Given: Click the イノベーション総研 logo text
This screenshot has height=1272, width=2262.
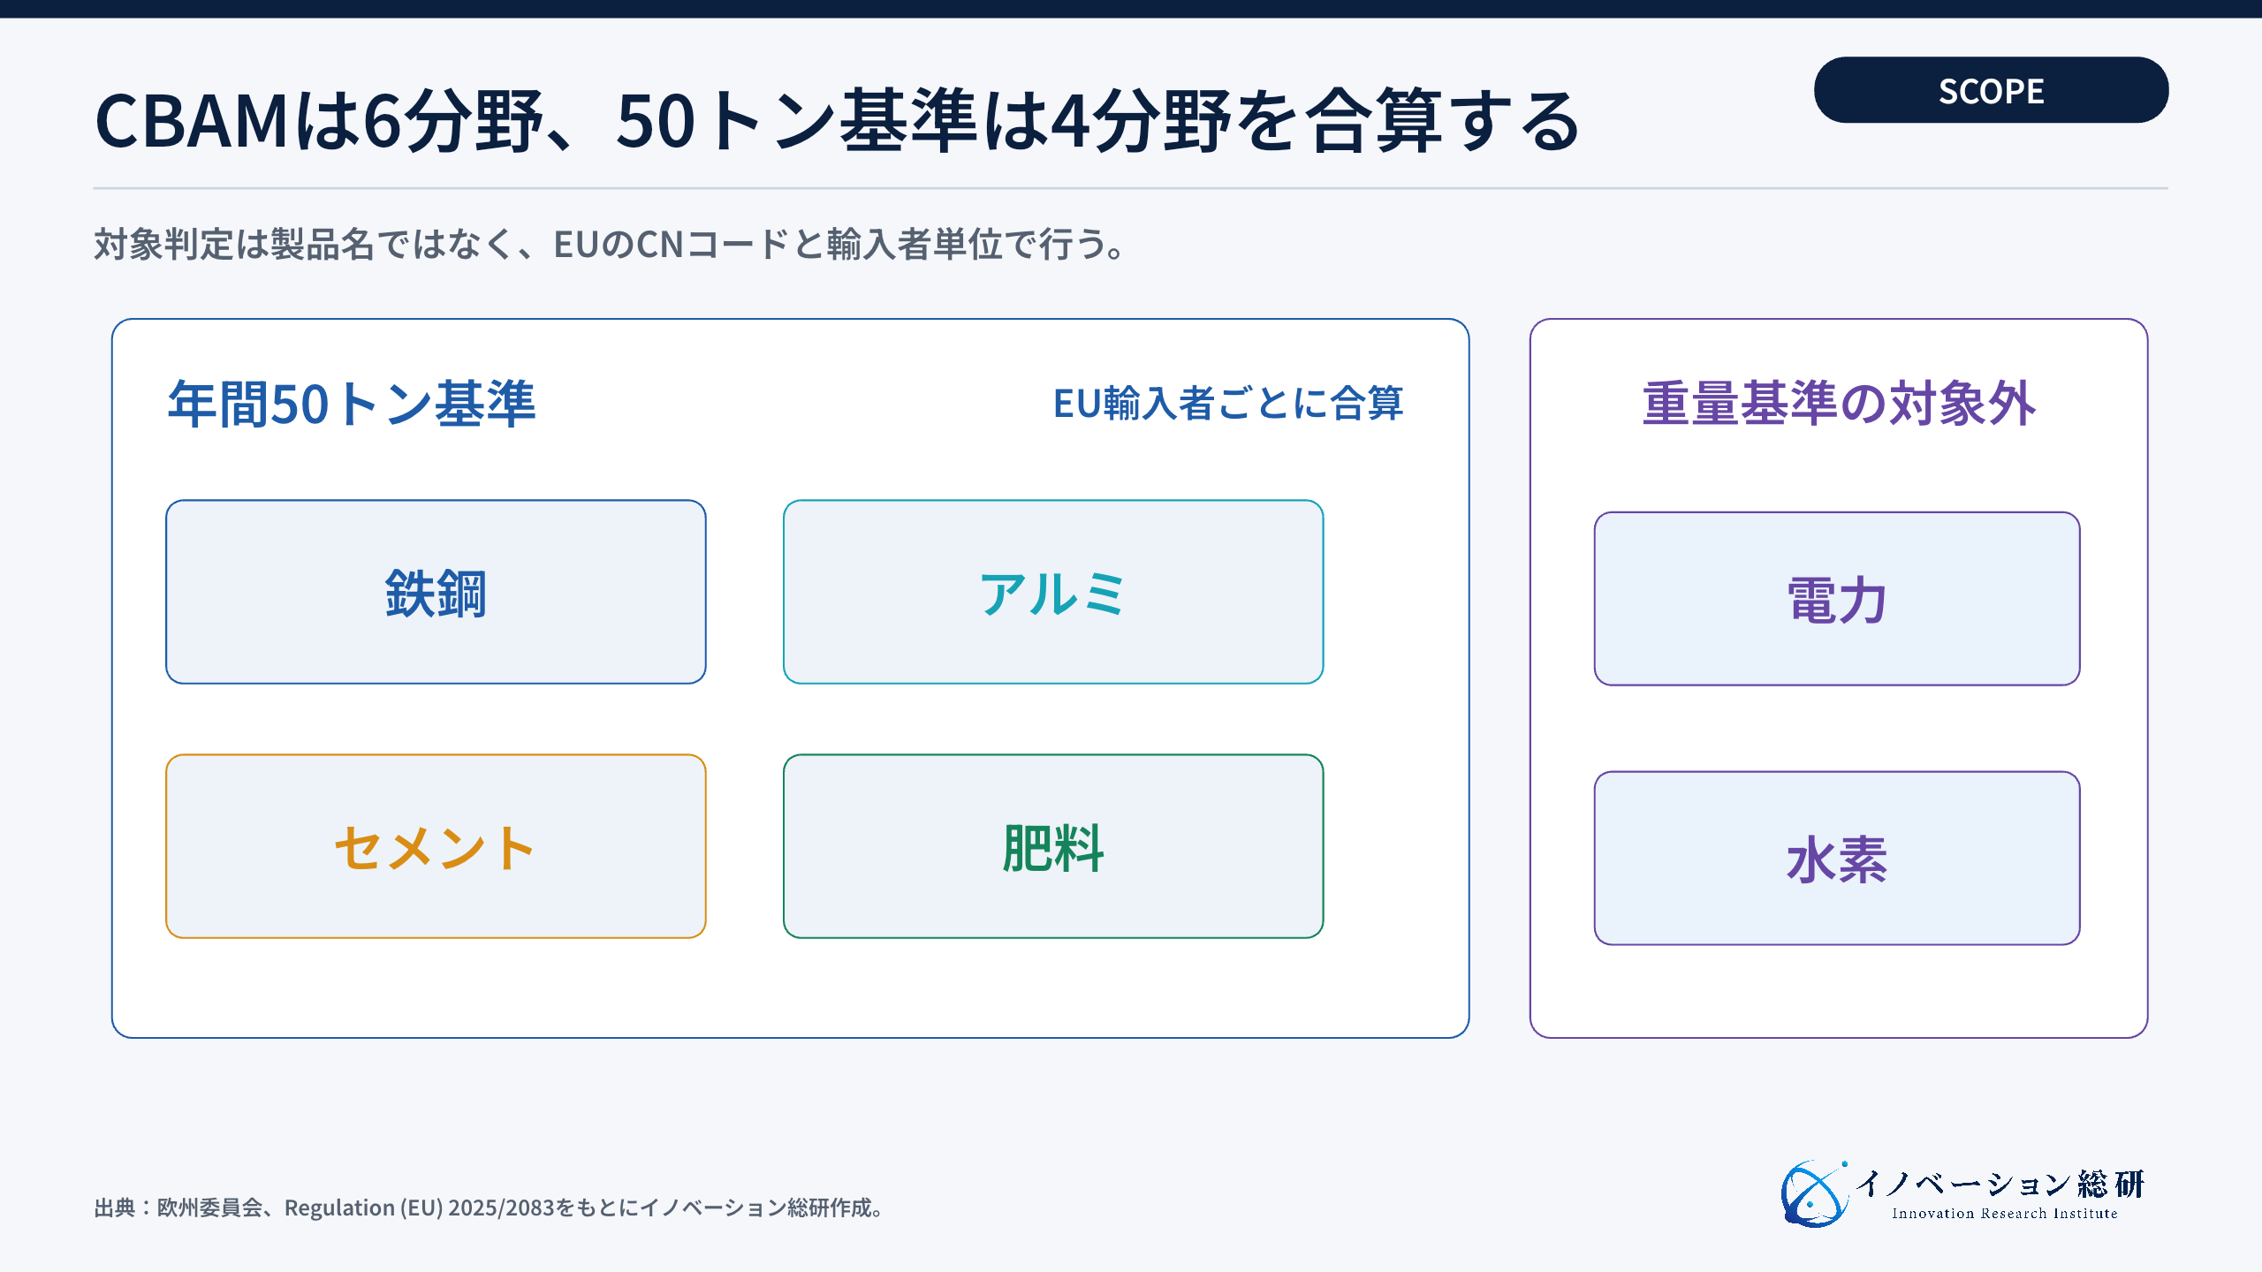Looking at the screenshot, I should [x=2000, y=1184].
